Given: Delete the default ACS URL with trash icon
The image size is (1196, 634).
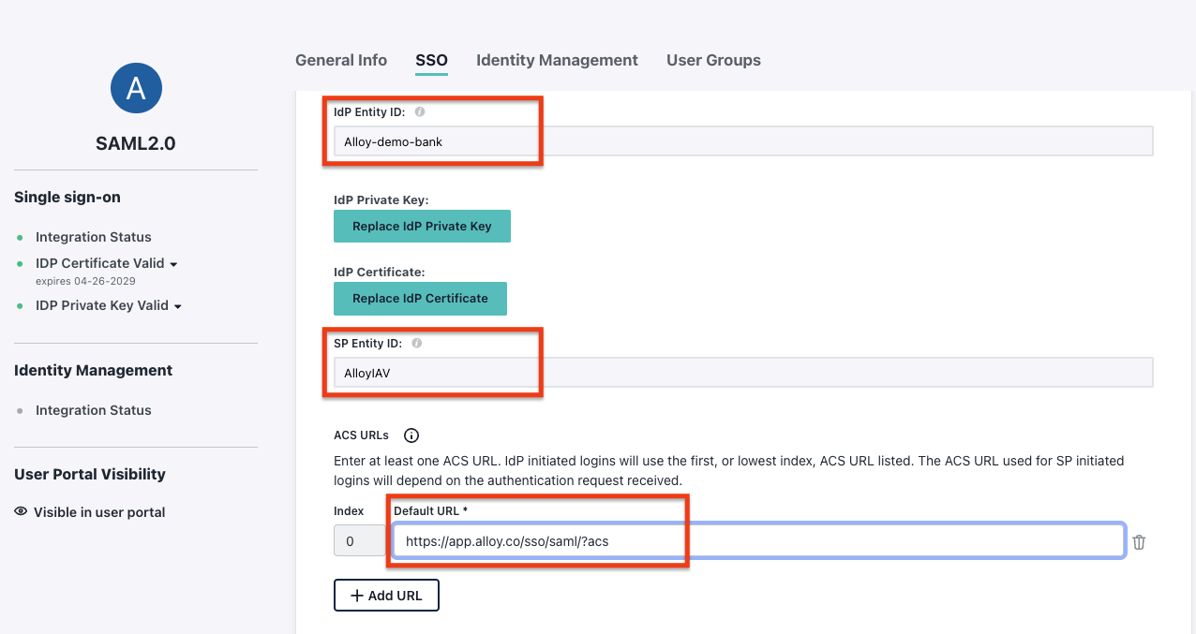Looking at the screenshot, I should coord(1139,542).
